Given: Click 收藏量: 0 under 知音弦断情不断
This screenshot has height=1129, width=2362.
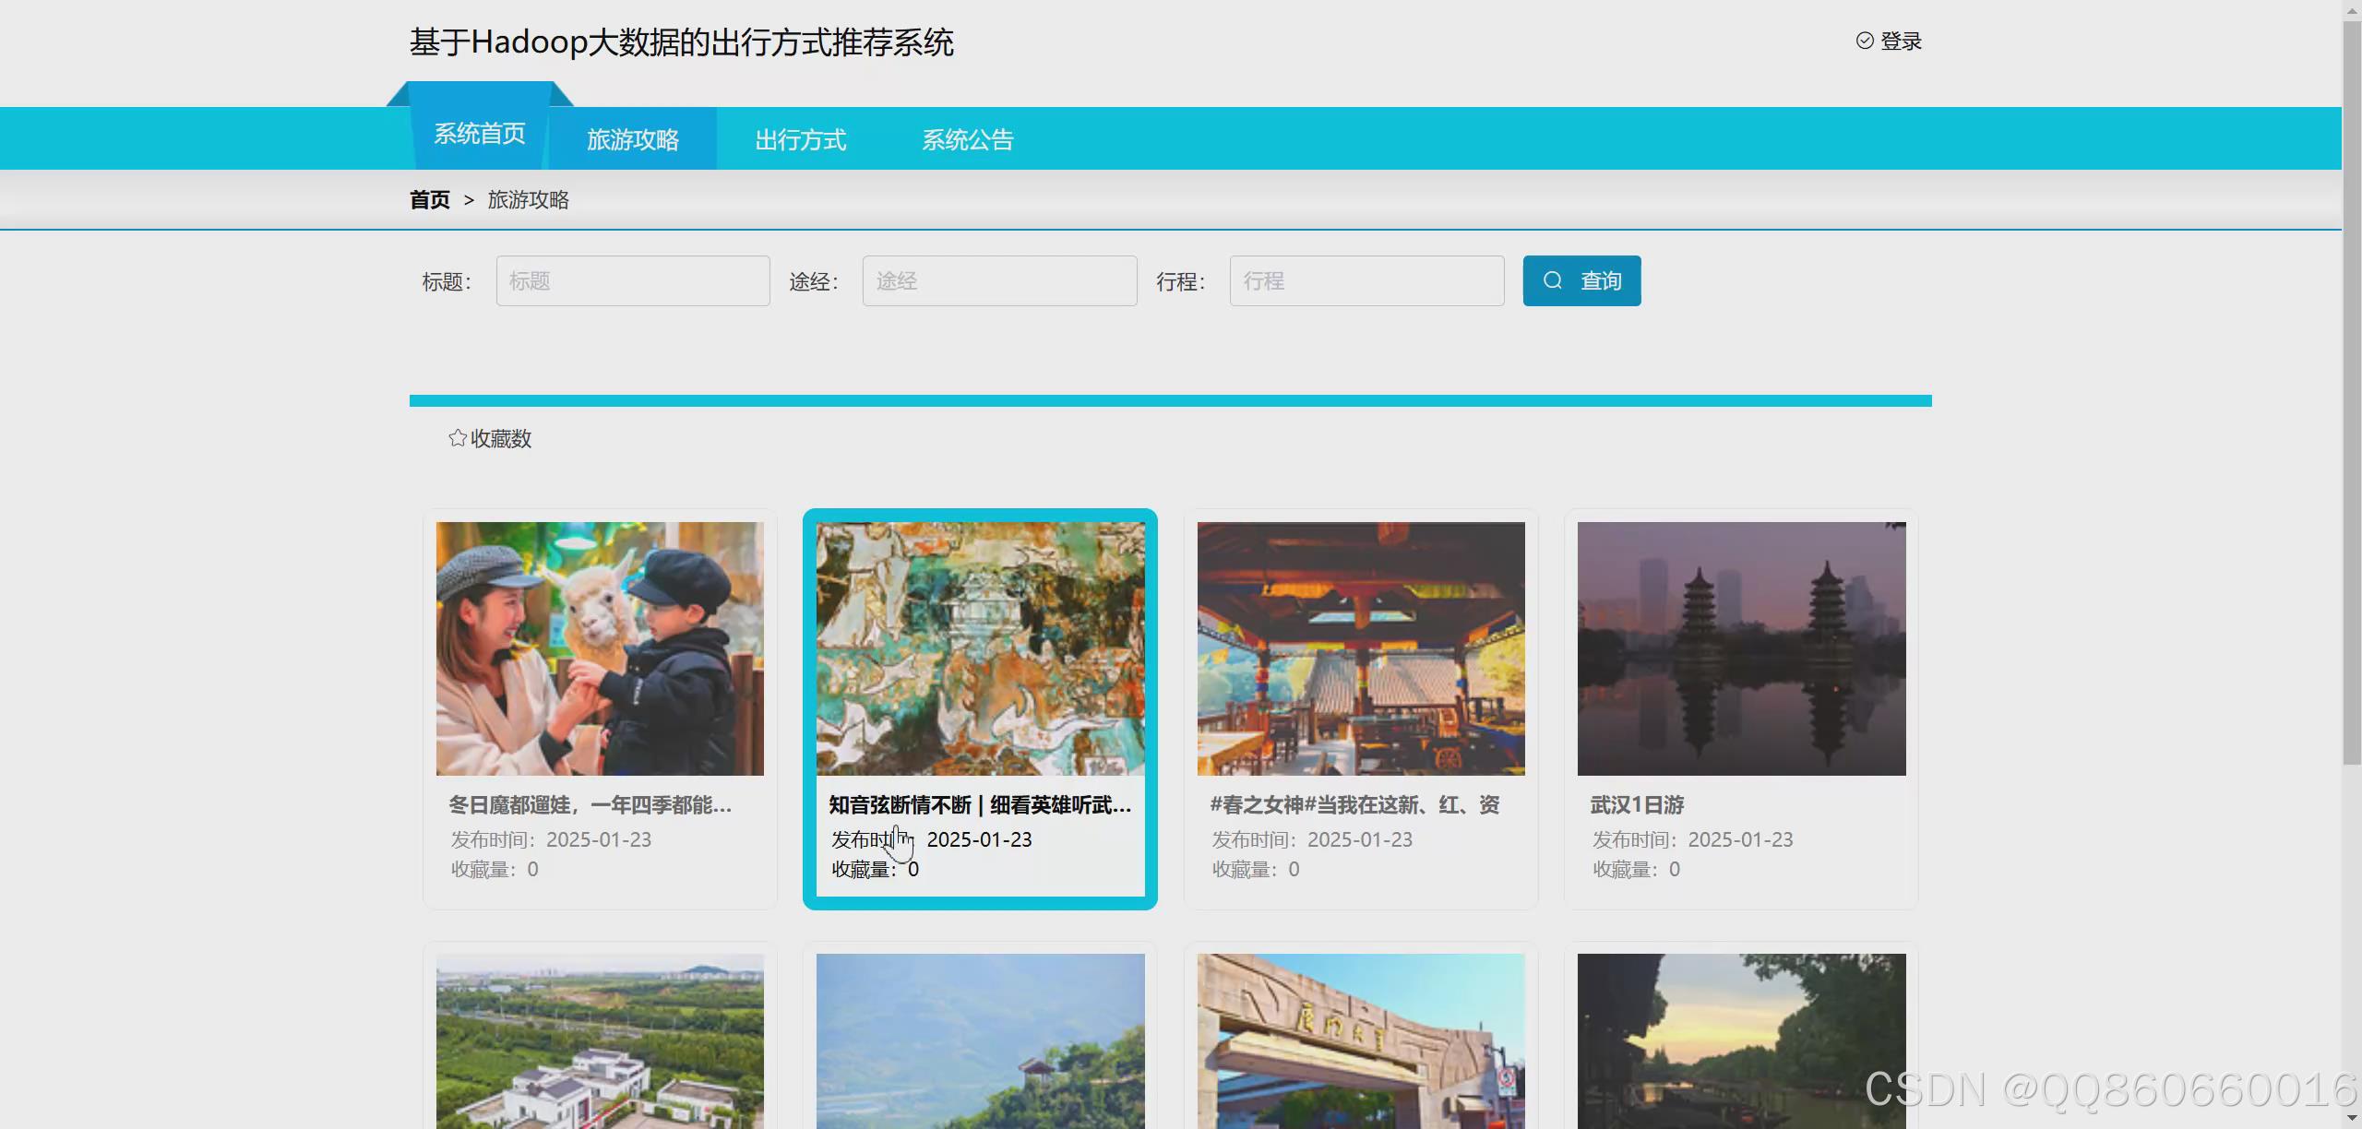Looking at the screenshot, I should pos(876,869).
